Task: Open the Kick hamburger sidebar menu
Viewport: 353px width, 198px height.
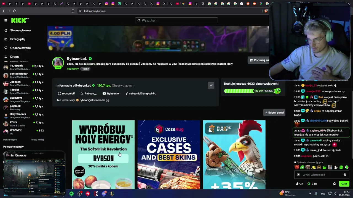Action: coord(6,20)
